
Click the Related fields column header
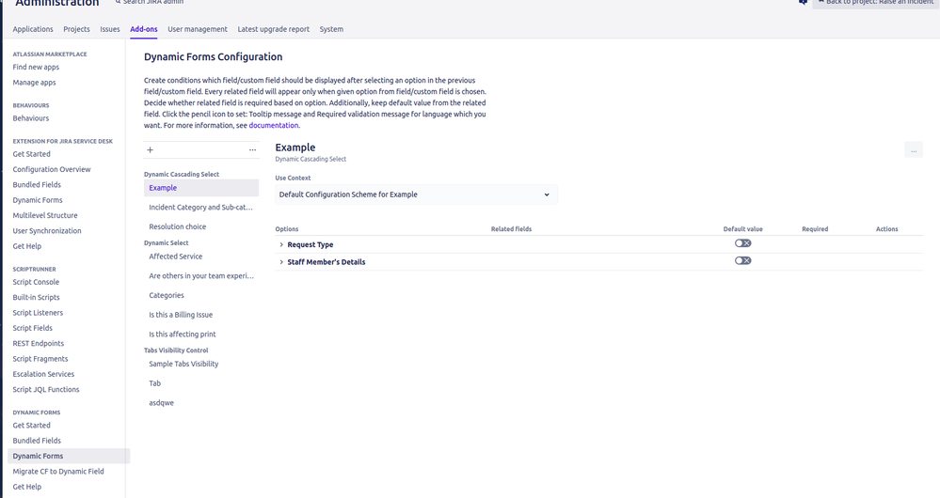511,228
